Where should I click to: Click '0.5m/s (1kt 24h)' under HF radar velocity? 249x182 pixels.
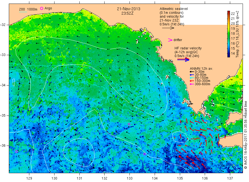(187, 56)
